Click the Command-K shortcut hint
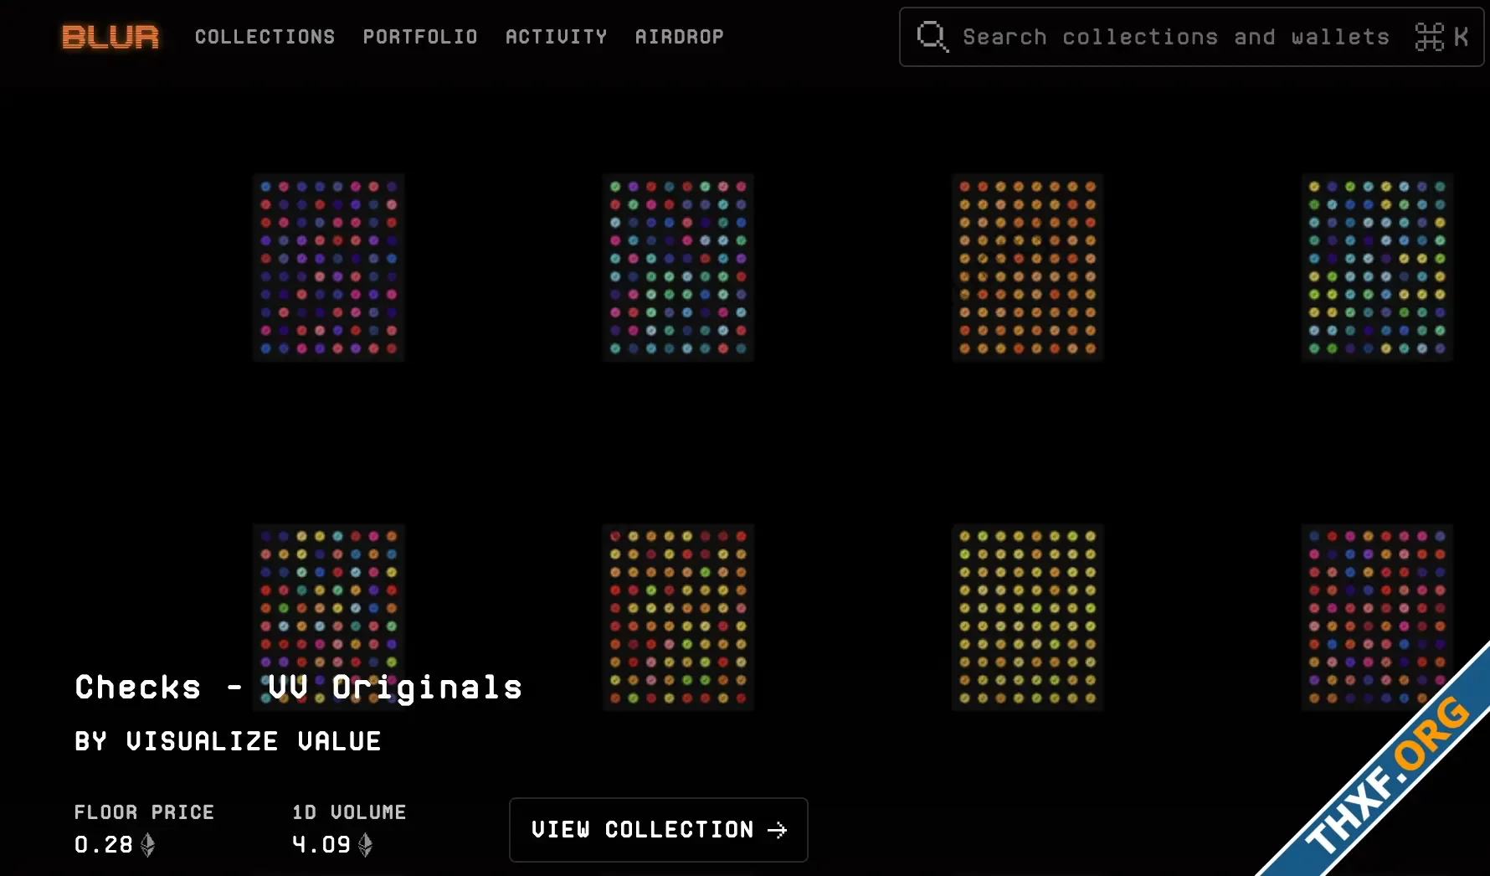 pos(1441,37)
